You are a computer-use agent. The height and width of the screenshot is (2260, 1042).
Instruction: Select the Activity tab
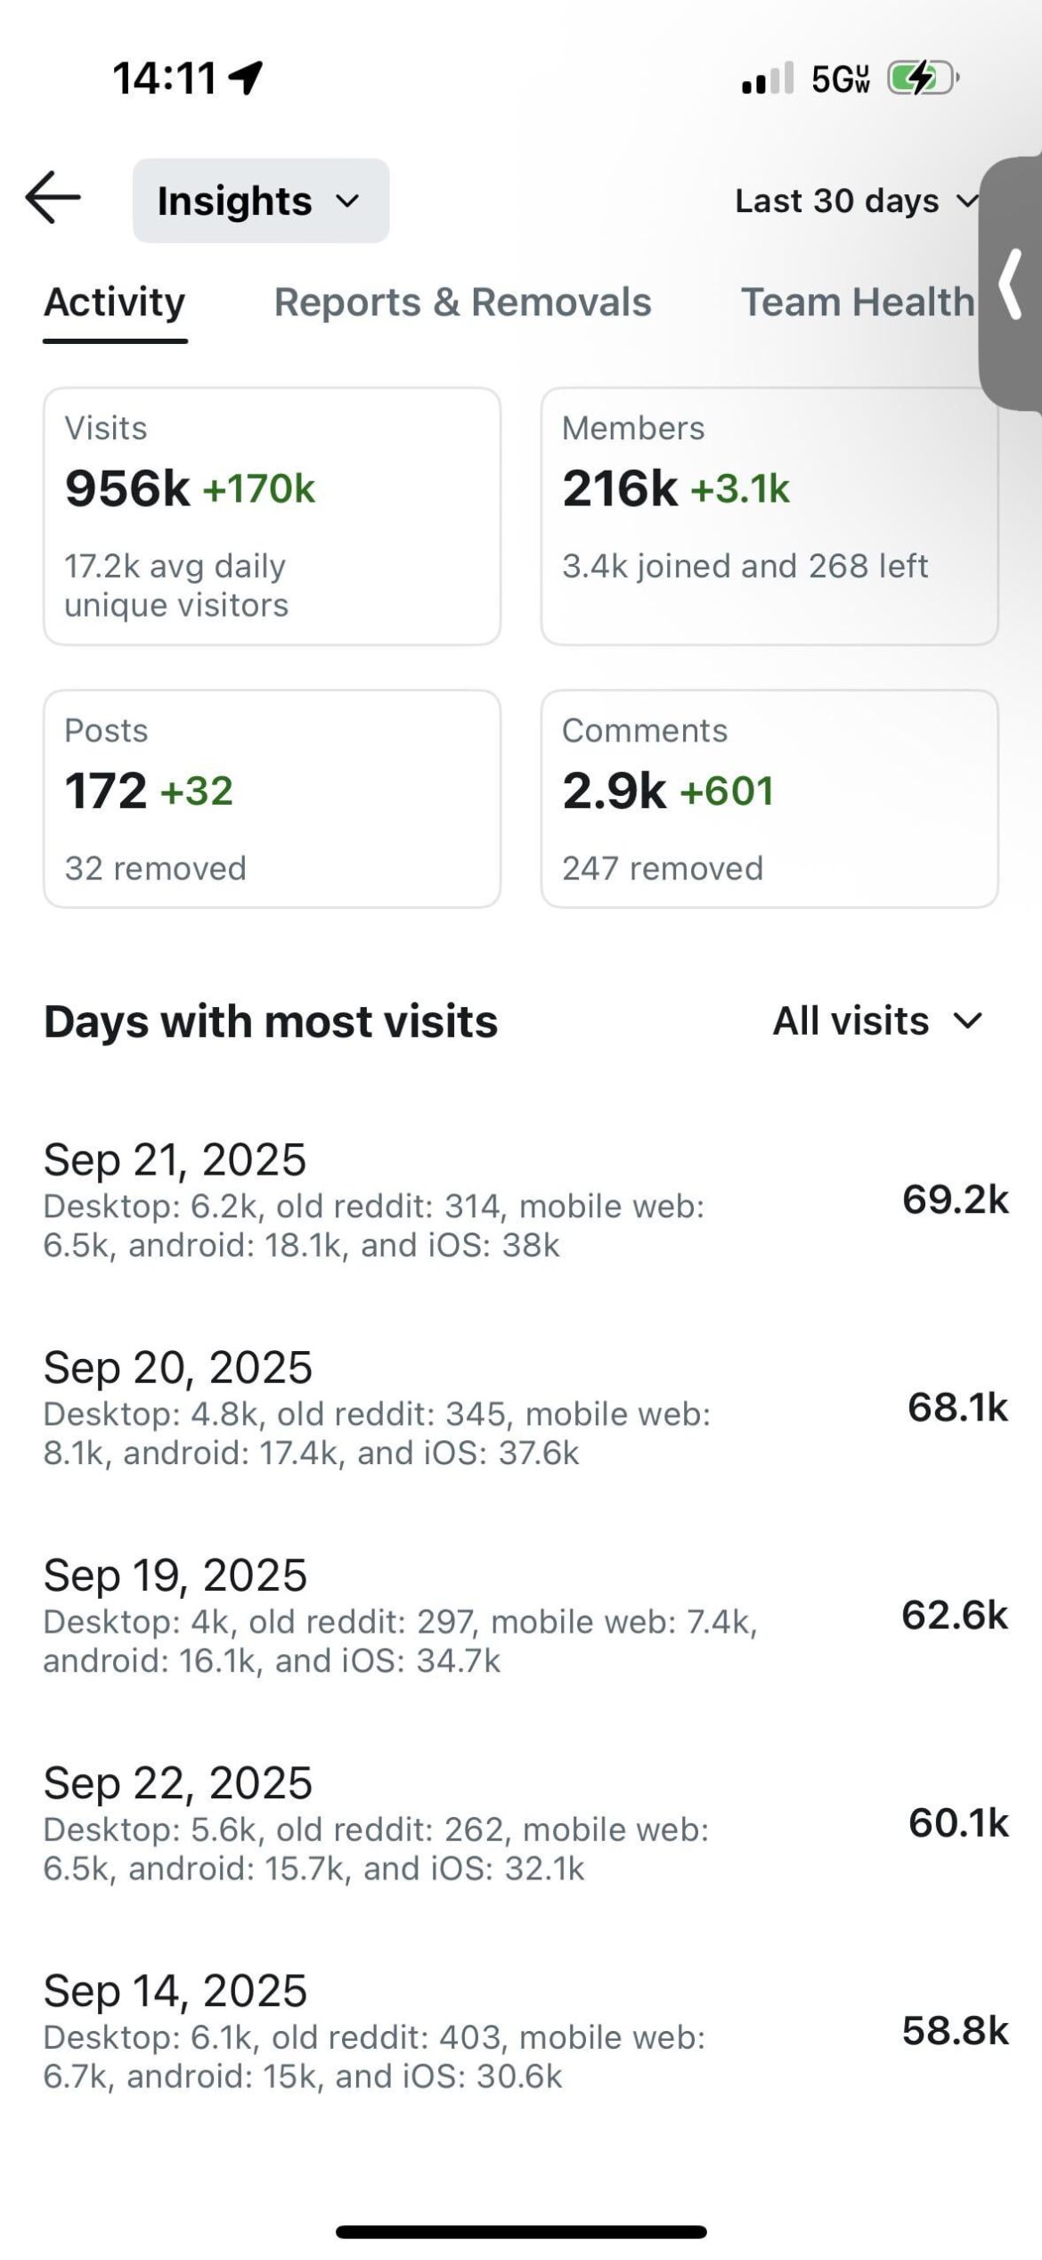tap(113, 303)
